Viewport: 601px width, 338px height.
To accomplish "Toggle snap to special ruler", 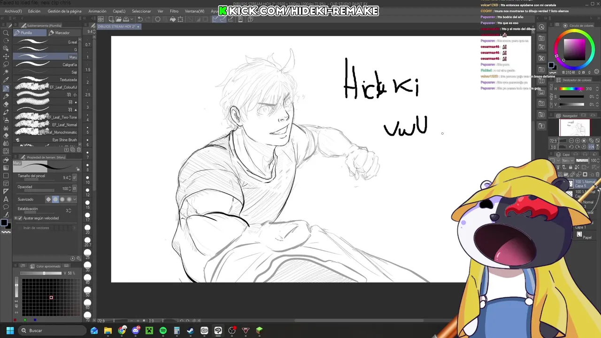I will tap(223, 19).
